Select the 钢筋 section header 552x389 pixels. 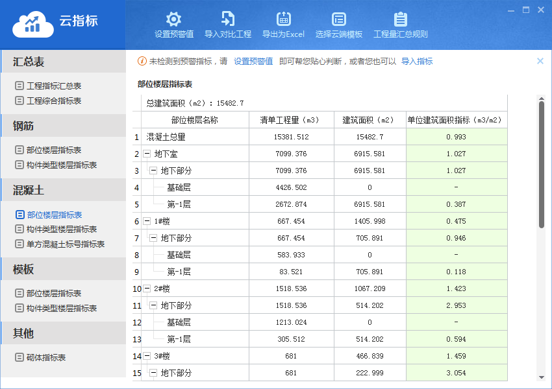[64, 125]
